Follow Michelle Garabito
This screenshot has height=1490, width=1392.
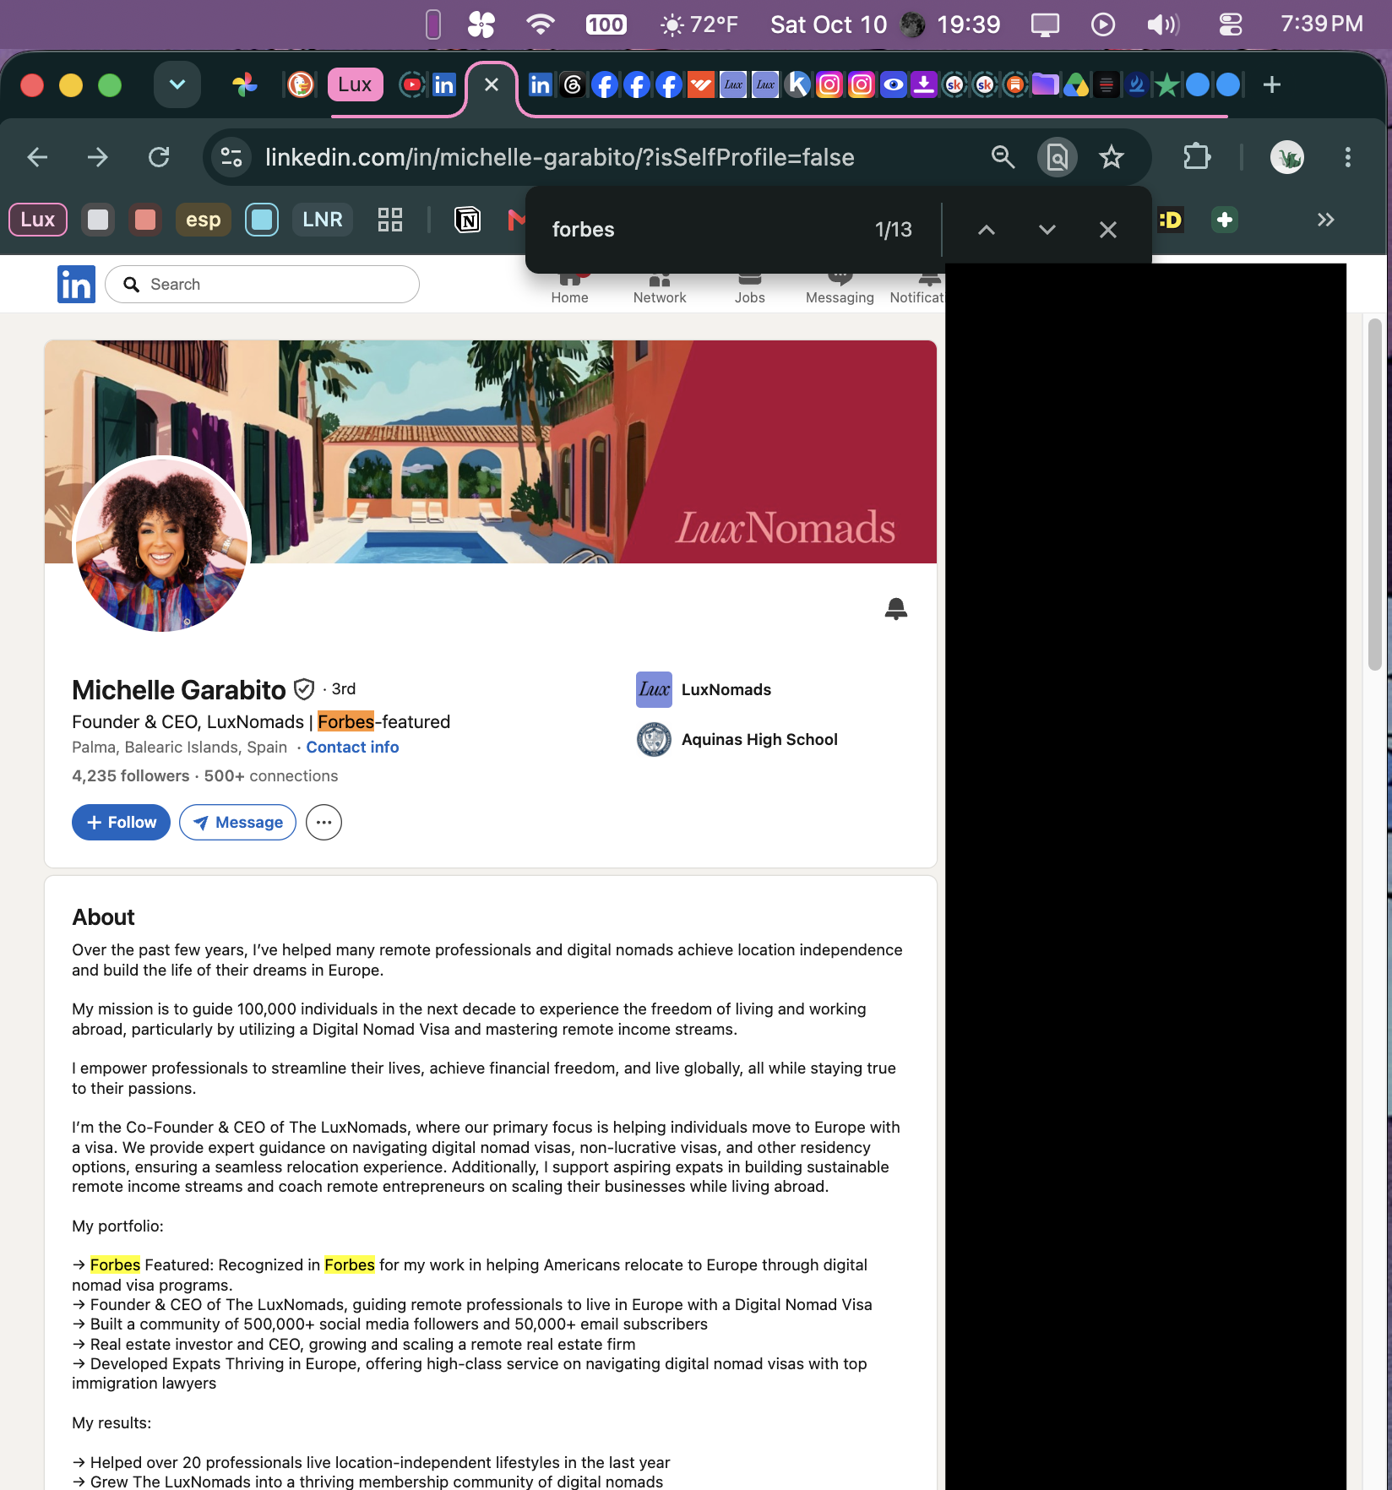(x=121, y=822)
